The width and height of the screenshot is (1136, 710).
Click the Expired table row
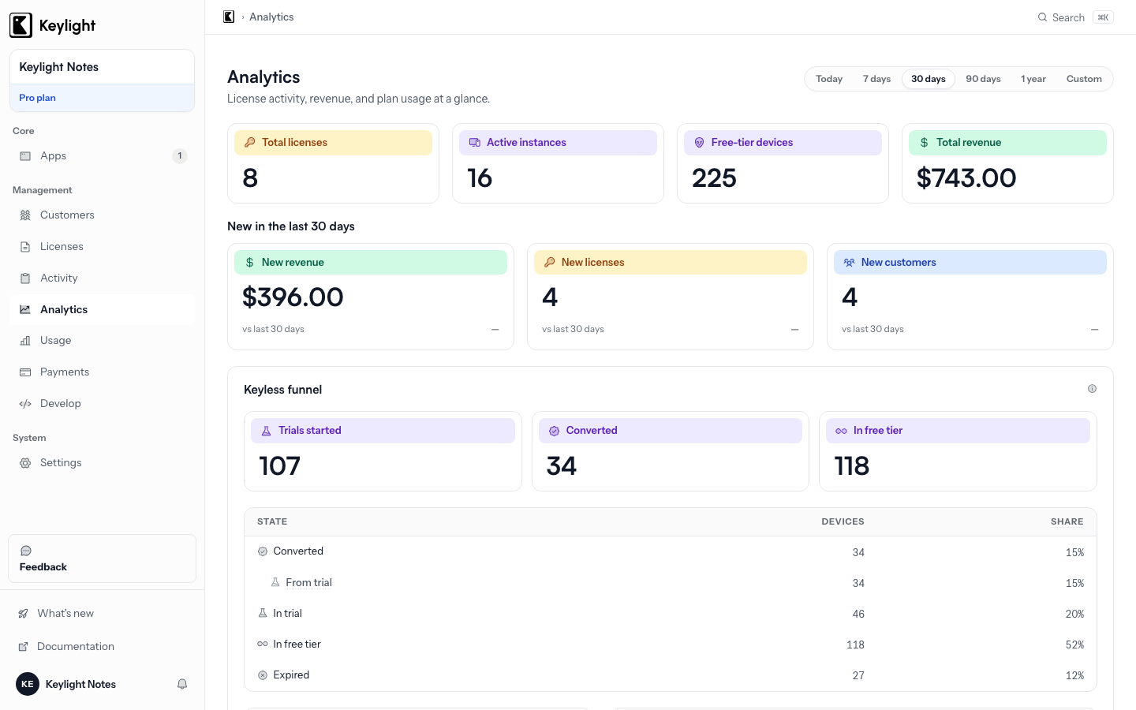[671, 675]
